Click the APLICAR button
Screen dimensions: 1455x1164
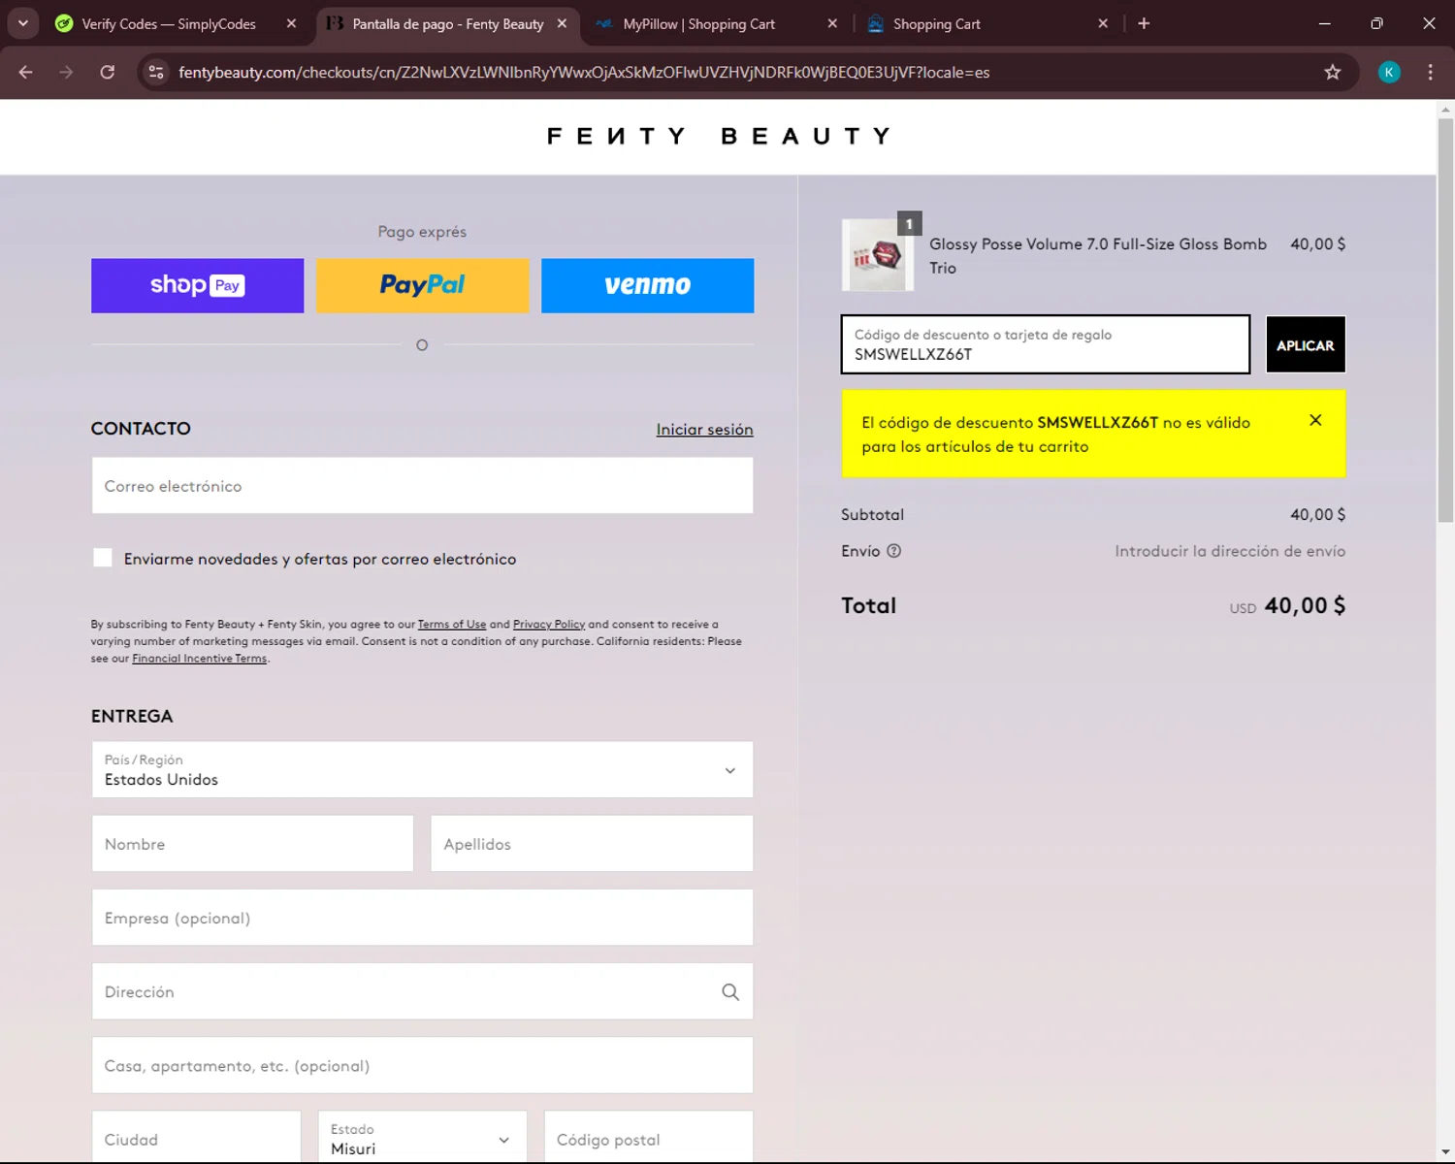(x=1306, y=344)
